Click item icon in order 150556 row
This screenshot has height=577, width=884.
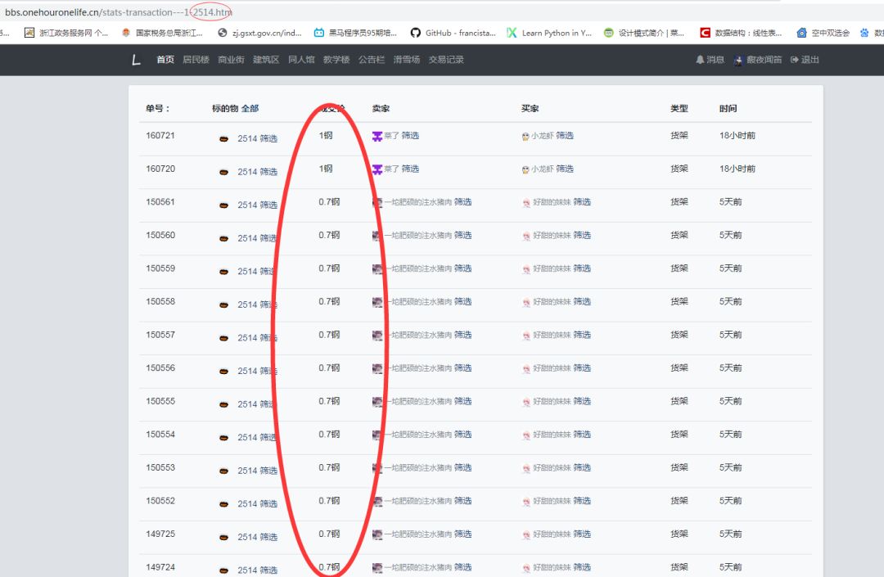[223, 372]
